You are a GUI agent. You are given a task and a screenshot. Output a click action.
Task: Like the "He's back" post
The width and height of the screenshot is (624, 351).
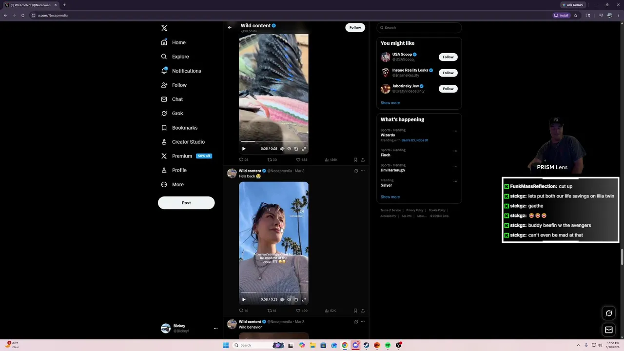tap(302, 311)
